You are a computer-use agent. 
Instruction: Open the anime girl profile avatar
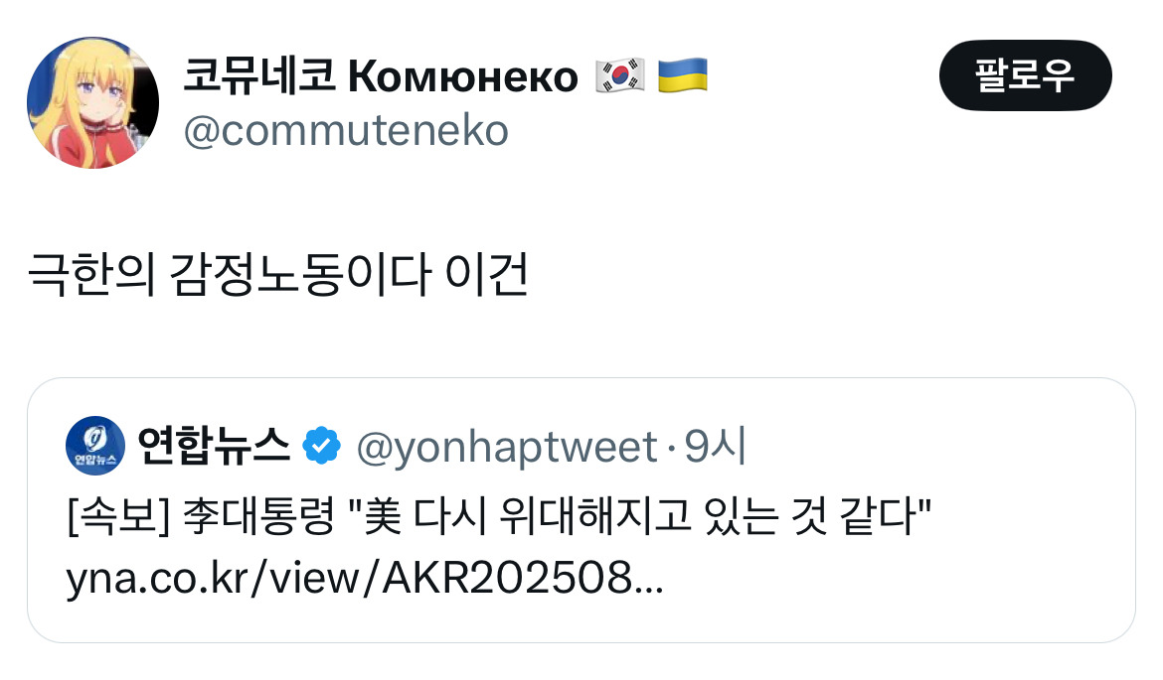[92, 102]
